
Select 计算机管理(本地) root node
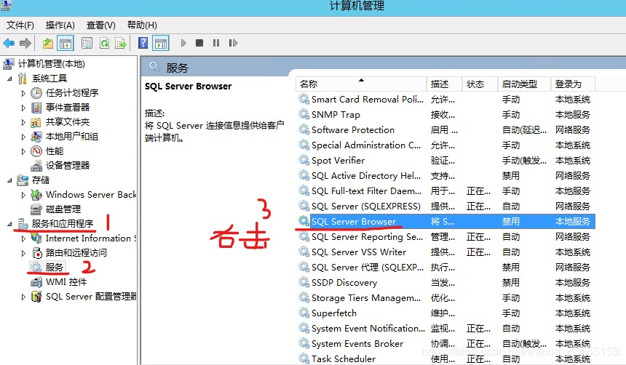pos(51,64)
